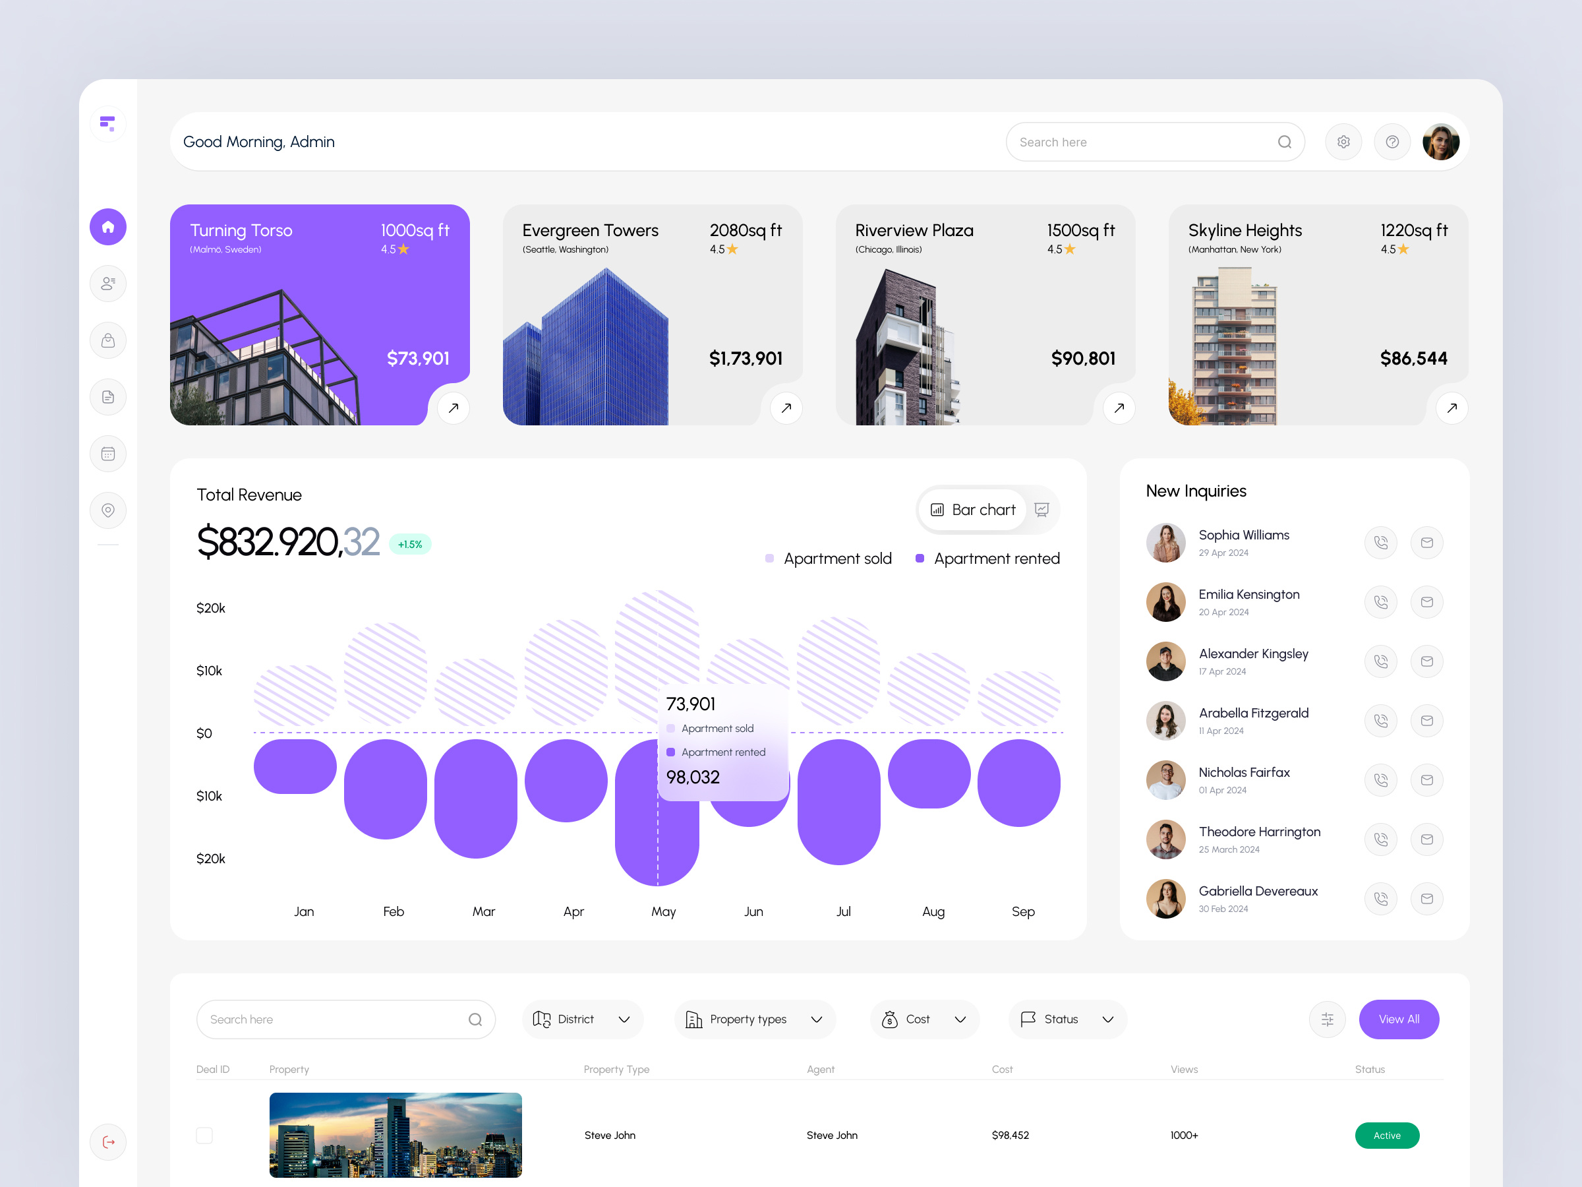Call Sophia Williams via phone icon
The image size is (1582, 1187).
coord(1380,542)
